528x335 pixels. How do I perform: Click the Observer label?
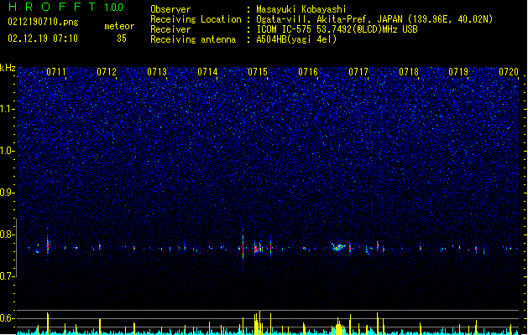click(x=170, y=9)
